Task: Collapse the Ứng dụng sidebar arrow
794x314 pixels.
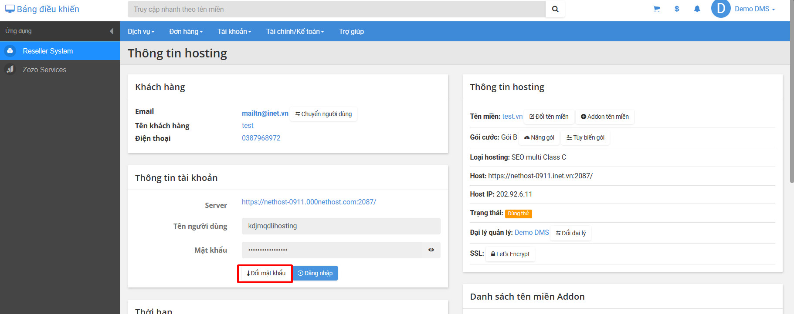Action: 112,31
